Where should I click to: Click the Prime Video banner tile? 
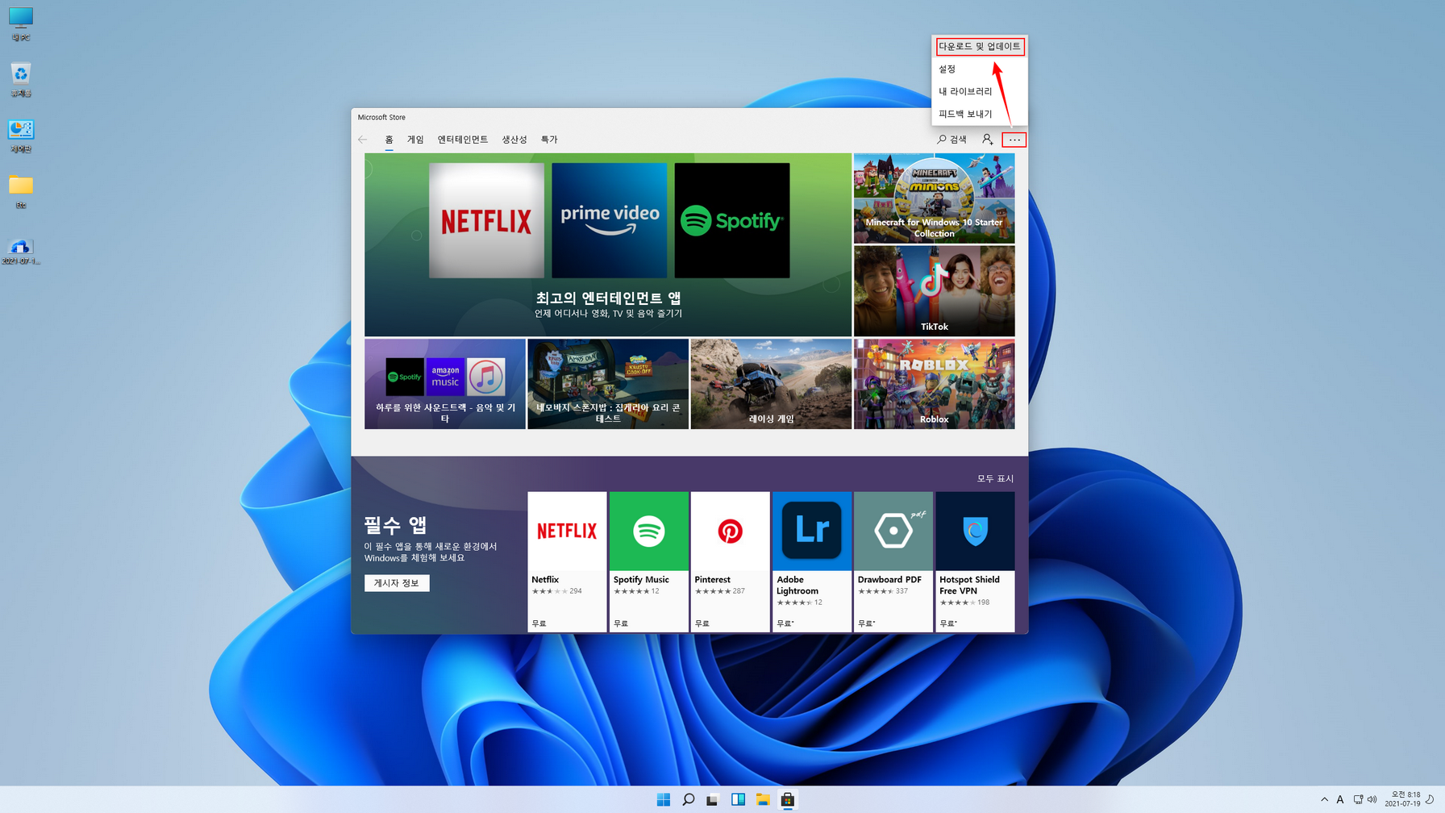pos(610,221)
